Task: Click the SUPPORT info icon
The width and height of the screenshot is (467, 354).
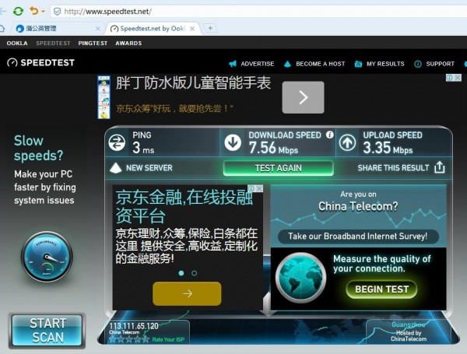Action: pyautogui.click(x=417, y=64)
